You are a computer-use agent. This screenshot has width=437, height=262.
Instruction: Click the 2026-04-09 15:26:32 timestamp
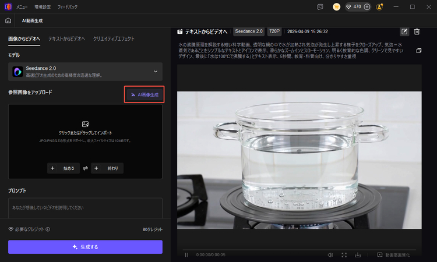(x=308, y=32)
